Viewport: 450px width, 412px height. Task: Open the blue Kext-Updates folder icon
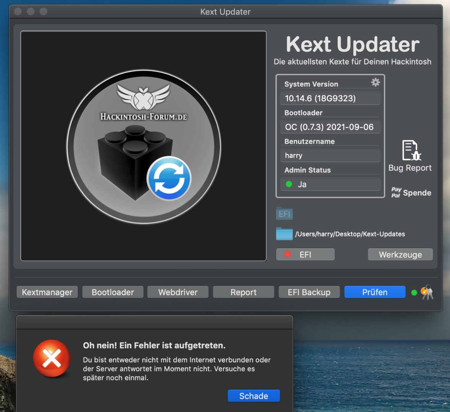[x=284, y=234]
